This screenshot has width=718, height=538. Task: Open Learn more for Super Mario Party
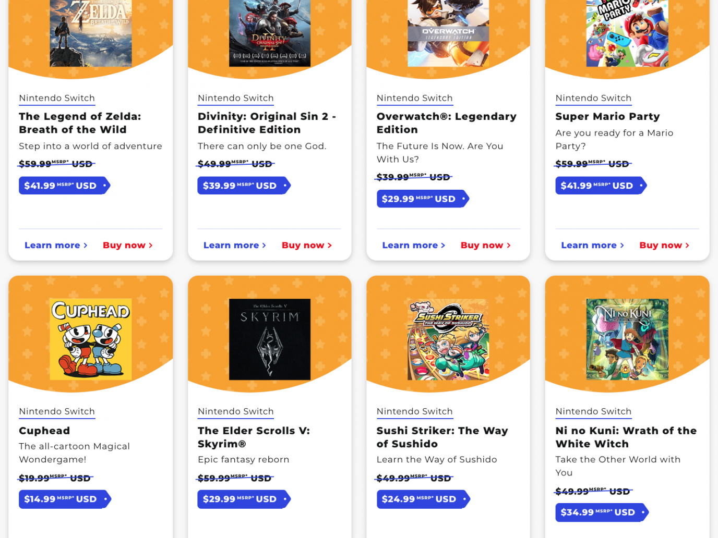592,245
